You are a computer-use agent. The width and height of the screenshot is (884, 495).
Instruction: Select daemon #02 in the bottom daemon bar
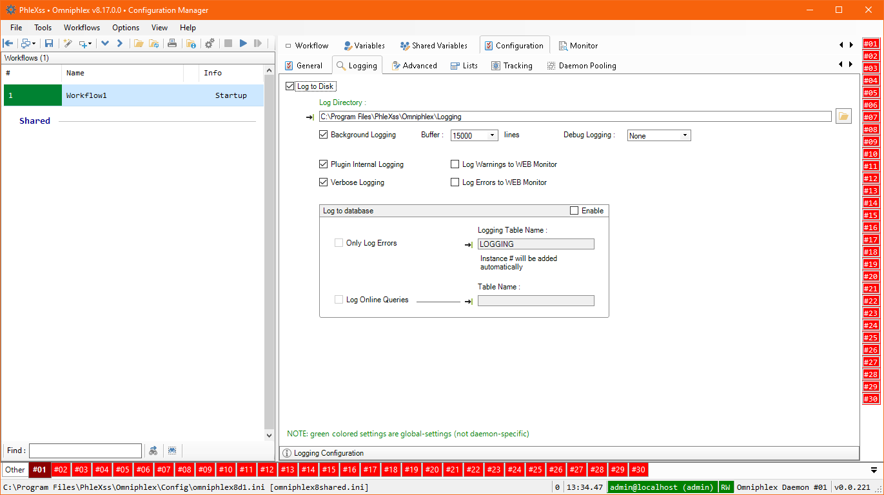[x=61, y=470]
